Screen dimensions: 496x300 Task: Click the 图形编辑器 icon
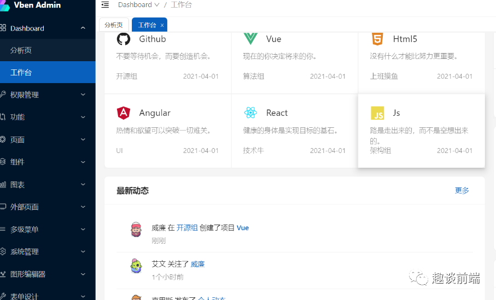(x=3, y=274)
